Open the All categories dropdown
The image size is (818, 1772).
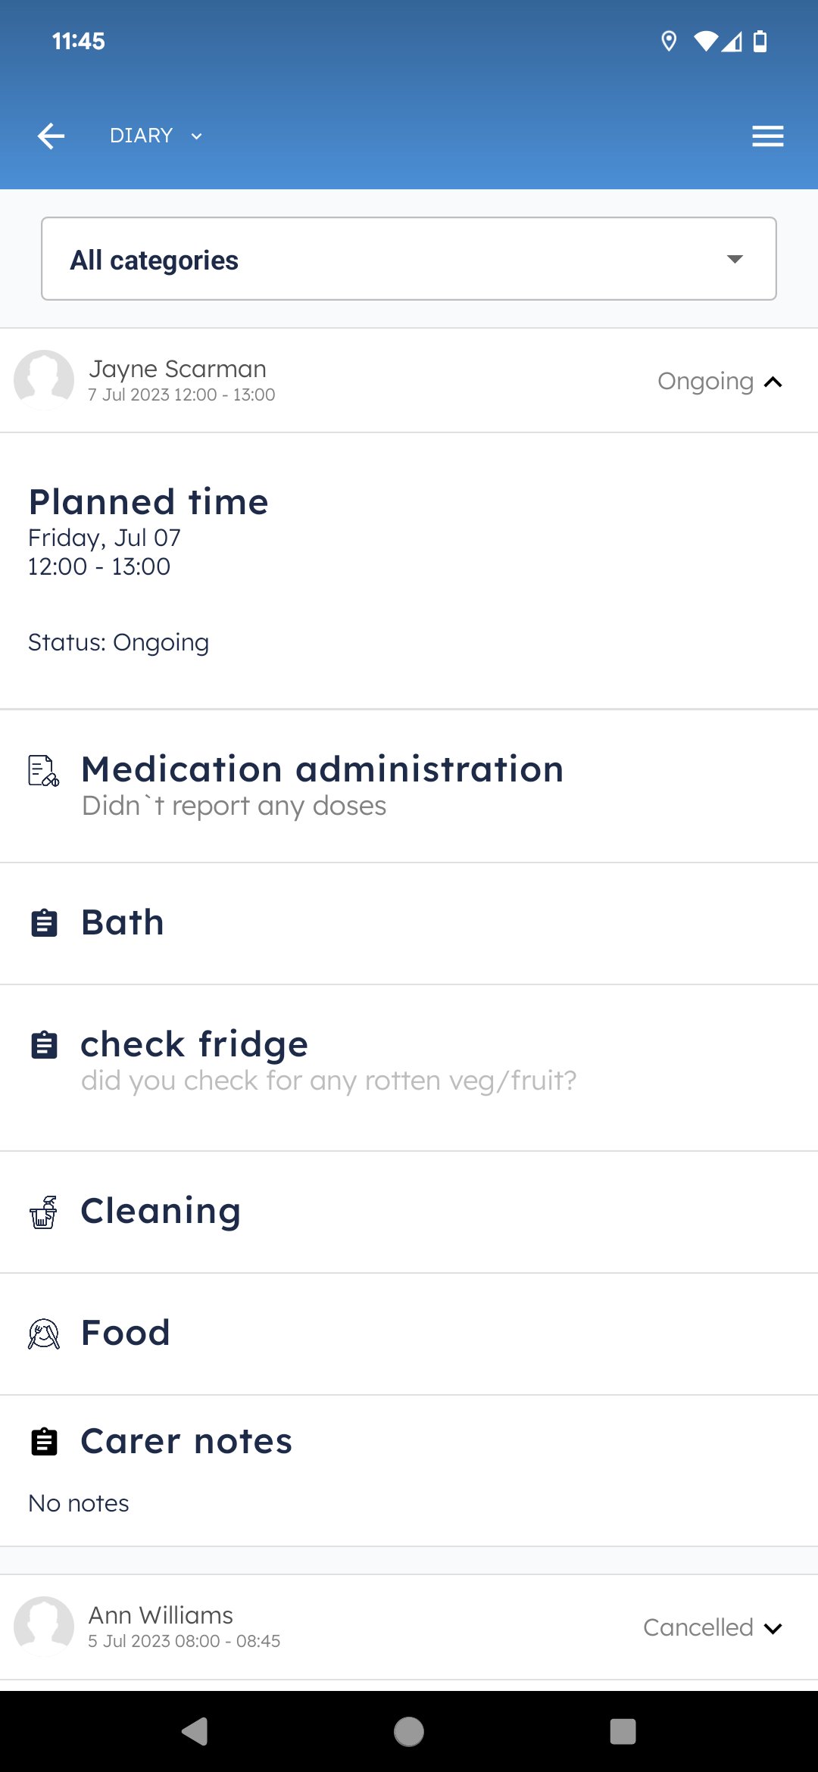(409, 259)
